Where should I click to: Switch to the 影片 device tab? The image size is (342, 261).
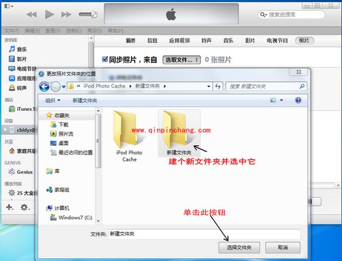250,41
